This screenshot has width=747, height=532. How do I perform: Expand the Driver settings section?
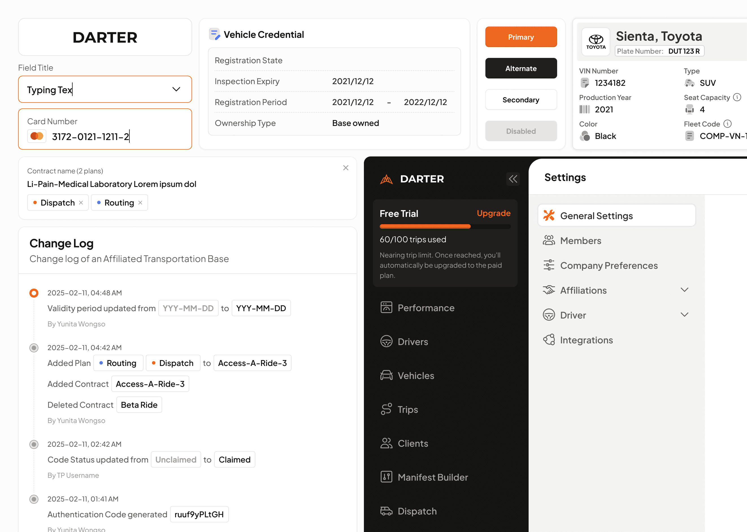coord(684,315)
